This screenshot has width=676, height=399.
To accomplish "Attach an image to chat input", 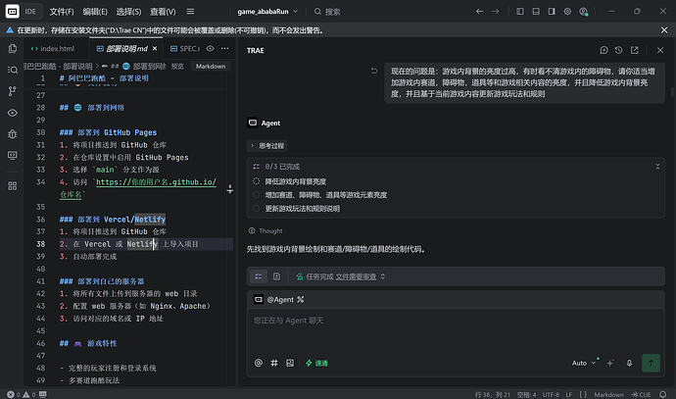I will point(290,363).
